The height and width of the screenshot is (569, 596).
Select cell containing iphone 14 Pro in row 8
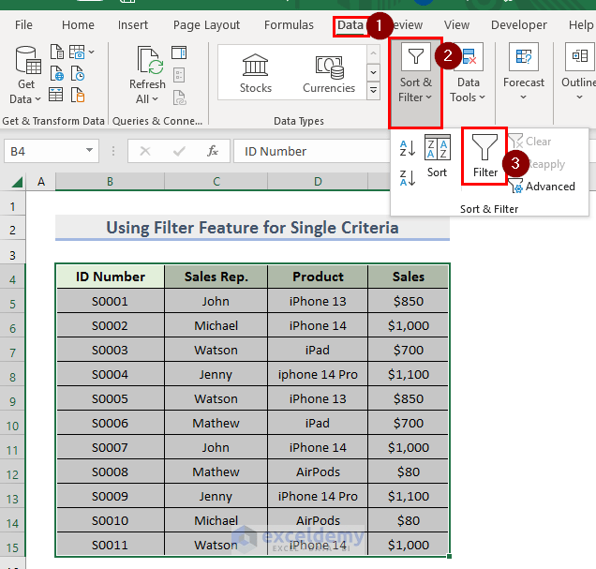pos(318,374)
